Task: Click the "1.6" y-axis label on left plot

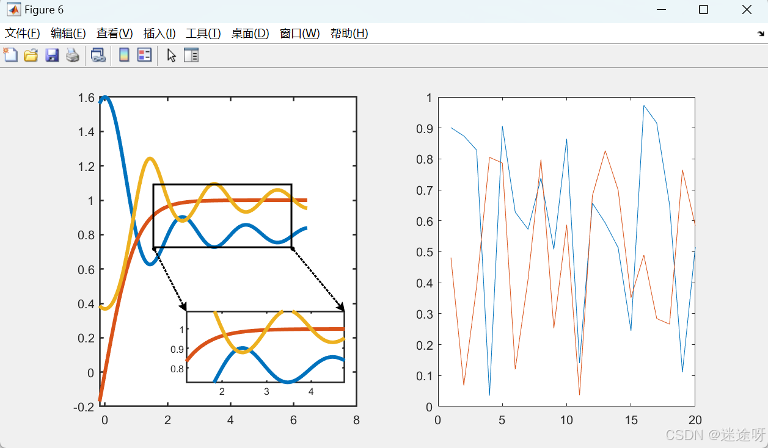Action: click(x=86, y=98)
